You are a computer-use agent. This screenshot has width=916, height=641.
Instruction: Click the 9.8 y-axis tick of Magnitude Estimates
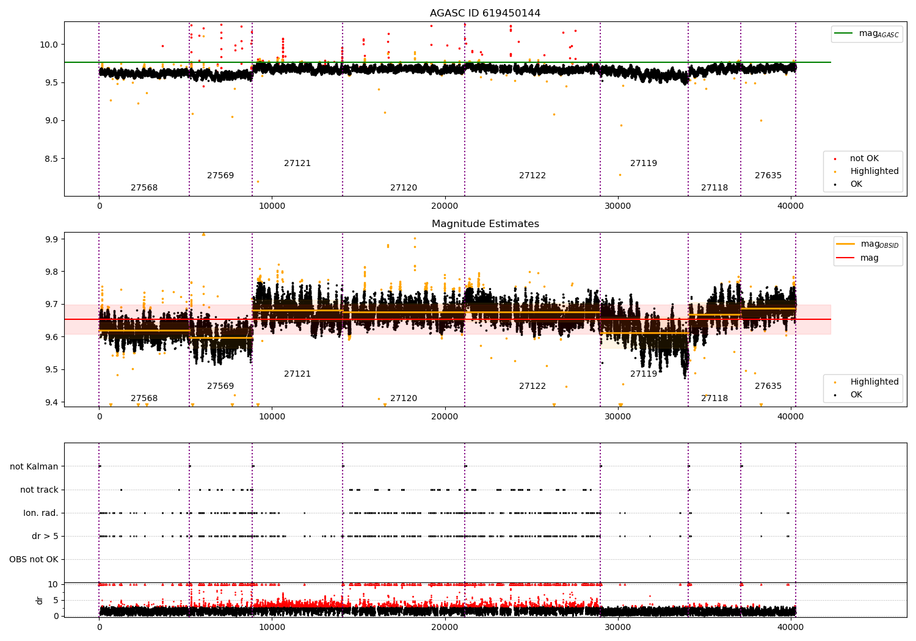51,272
